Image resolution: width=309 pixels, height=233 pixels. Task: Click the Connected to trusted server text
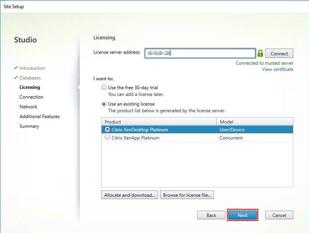pos(264,63)
